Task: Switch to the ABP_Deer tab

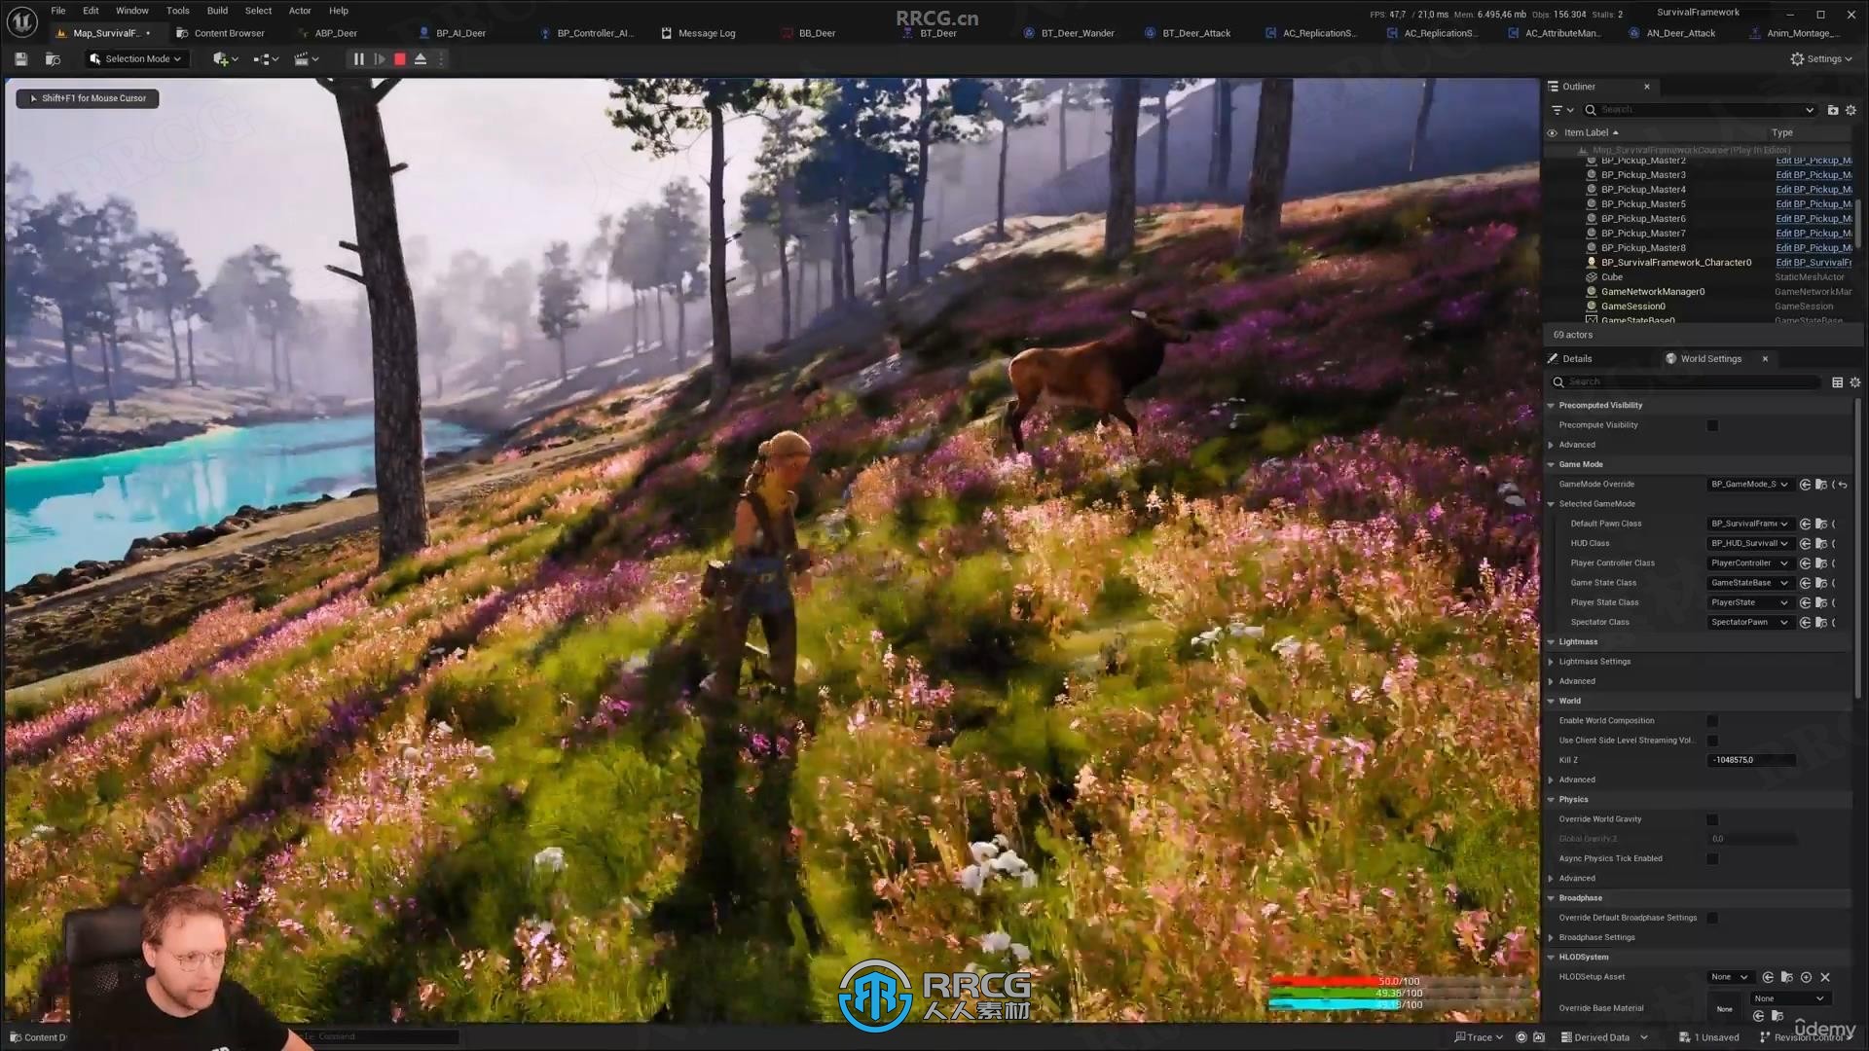Action: tap(335, 33)
